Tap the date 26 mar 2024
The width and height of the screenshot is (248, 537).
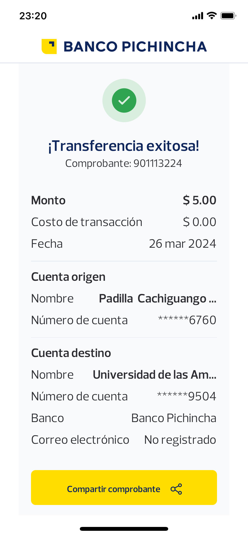coord(182,244)
